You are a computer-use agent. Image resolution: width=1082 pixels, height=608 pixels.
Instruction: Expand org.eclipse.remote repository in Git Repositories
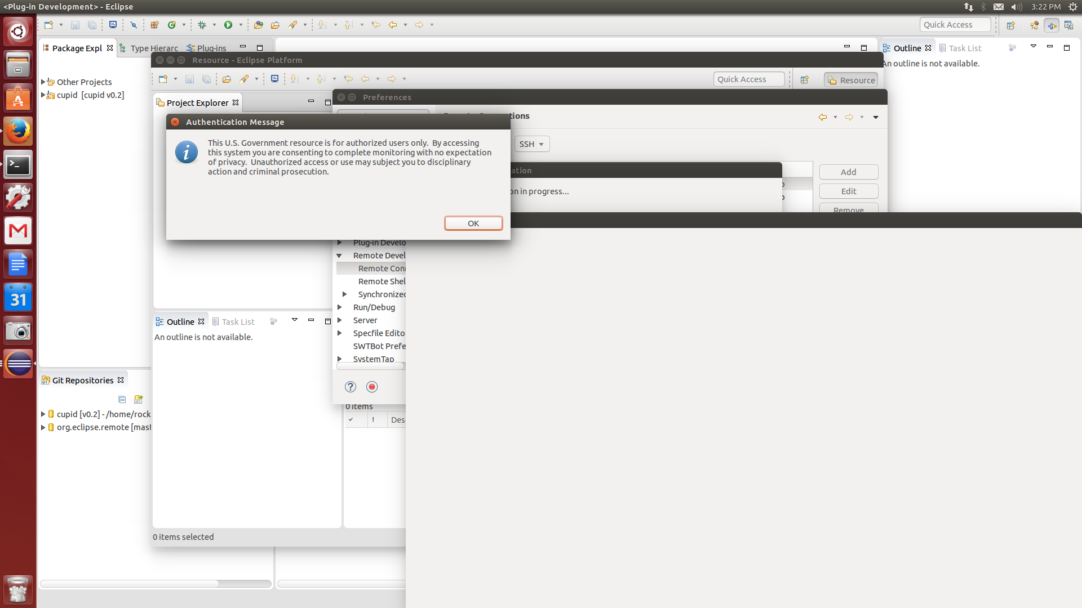pos(43,427)
